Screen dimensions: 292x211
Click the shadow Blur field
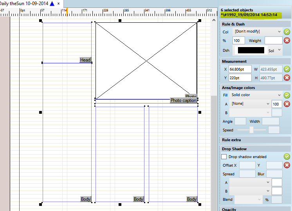pyautogui.click(x=274, y=174)
